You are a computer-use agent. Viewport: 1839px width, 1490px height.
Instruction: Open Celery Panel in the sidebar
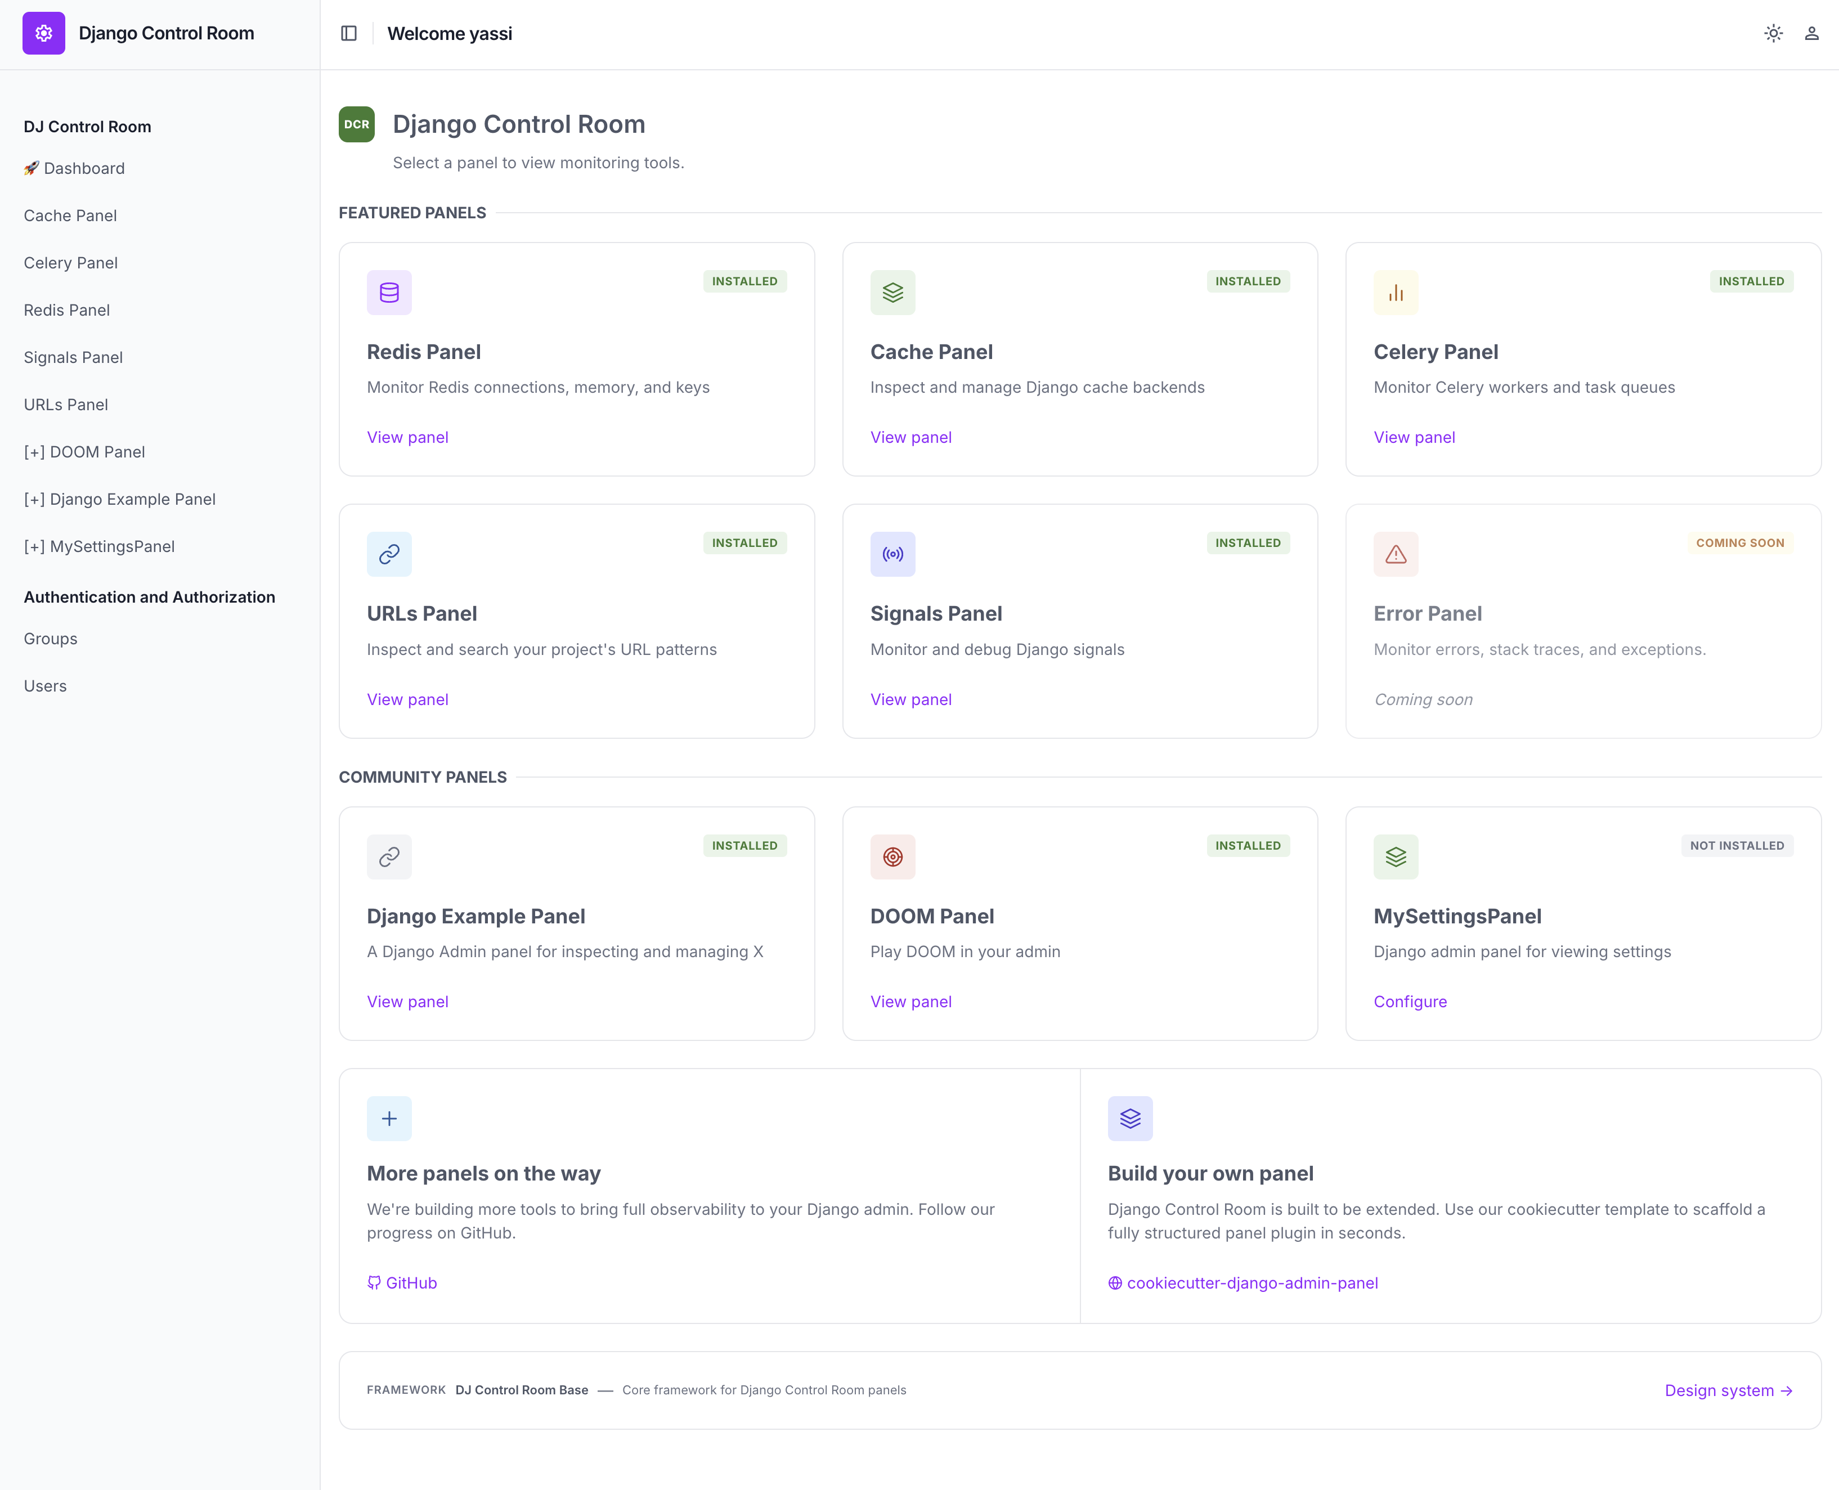(71, 263)
